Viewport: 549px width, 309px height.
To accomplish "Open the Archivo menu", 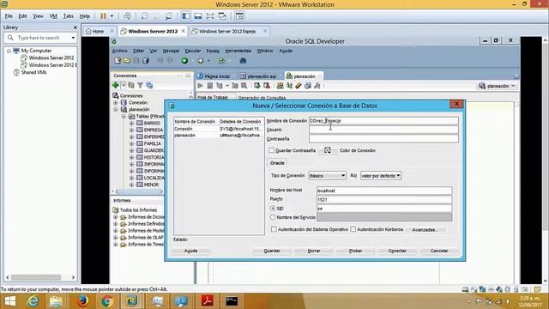I will click(119, 51).
